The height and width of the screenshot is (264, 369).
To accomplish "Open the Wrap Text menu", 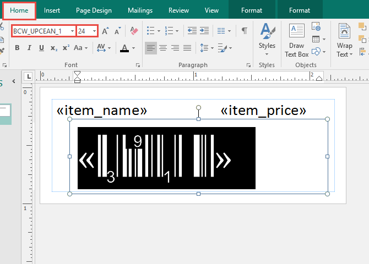I will 344,40.
